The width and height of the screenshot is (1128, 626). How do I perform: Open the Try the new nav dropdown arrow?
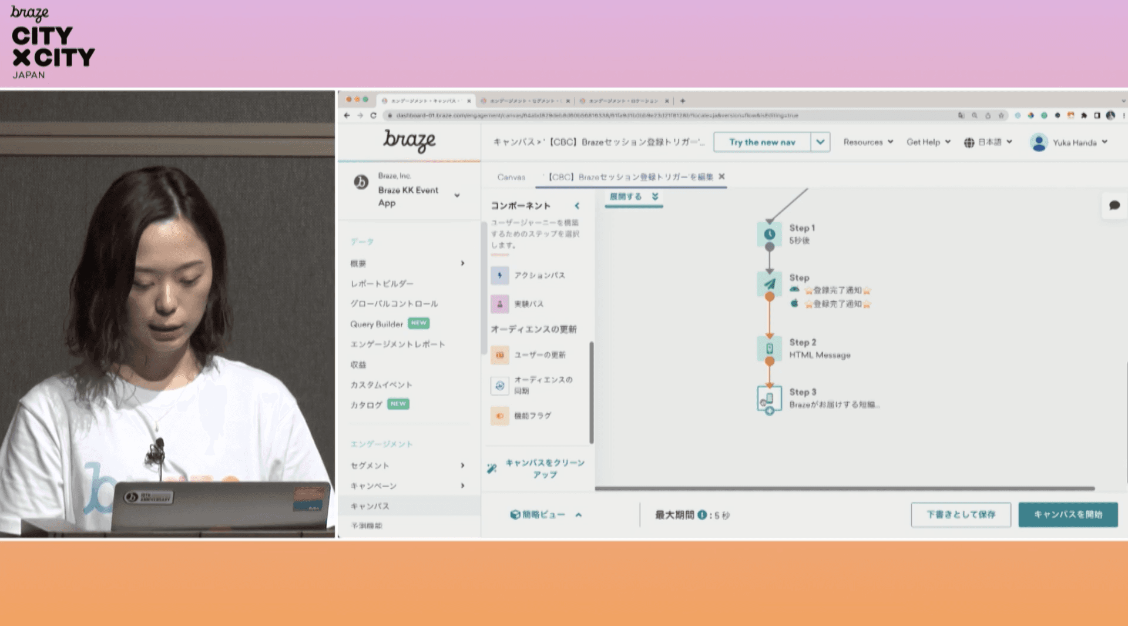tap(820, 142)
